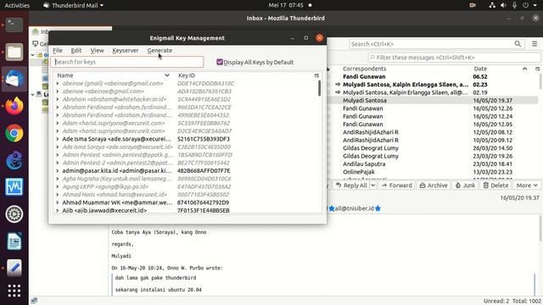This screenshot has width=543, height=305.
Task: Click the clock Mei 17 07:45
Action: (286, 5)
